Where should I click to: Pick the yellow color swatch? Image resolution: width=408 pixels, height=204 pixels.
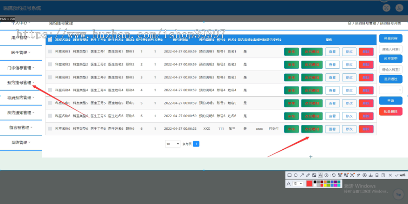(x=325, y=185)
